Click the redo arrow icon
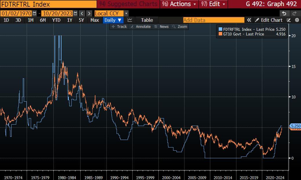301x180 pixels. 295,13
